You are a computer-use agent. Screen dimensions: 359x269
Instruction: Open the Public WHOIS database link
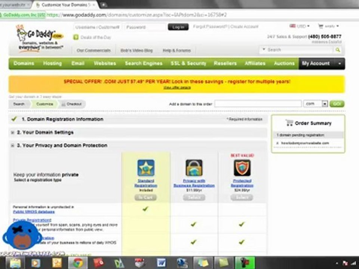[34, 212]
